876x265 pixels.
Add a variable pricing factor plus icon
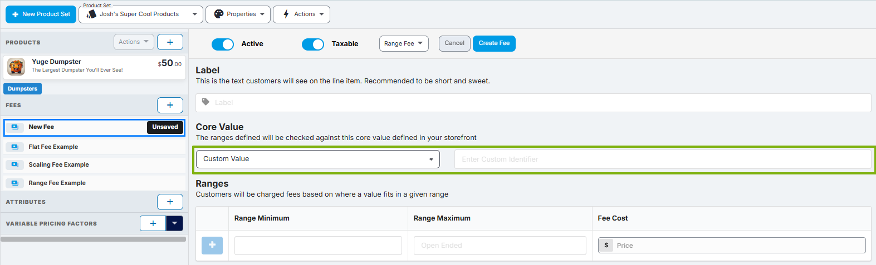pos(153,223)
